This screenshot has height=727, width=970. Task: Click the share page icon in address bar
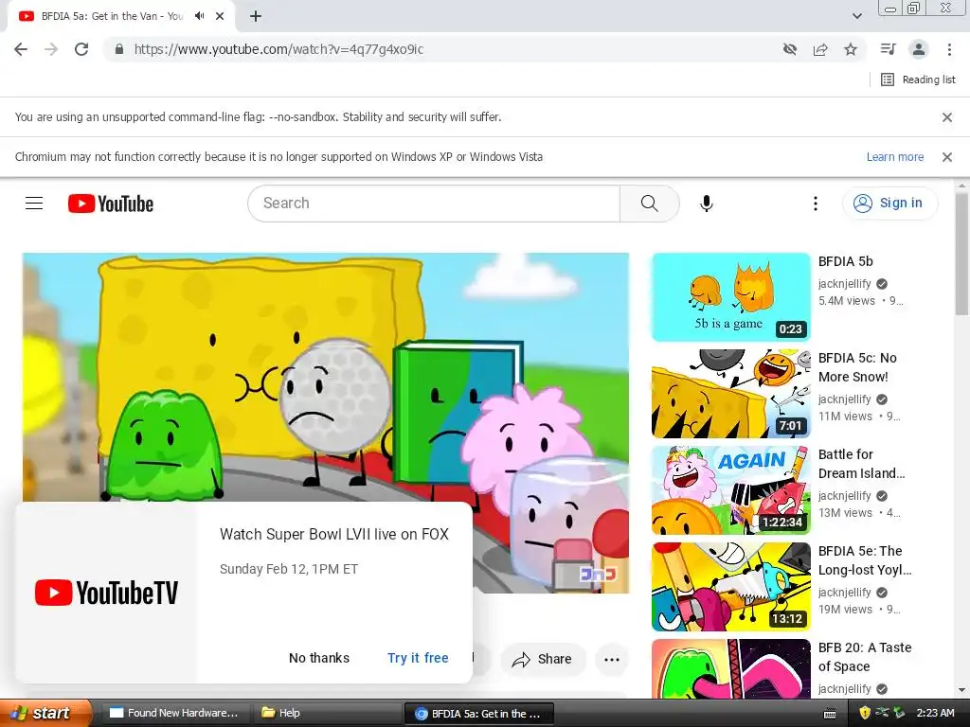point(820,49)
